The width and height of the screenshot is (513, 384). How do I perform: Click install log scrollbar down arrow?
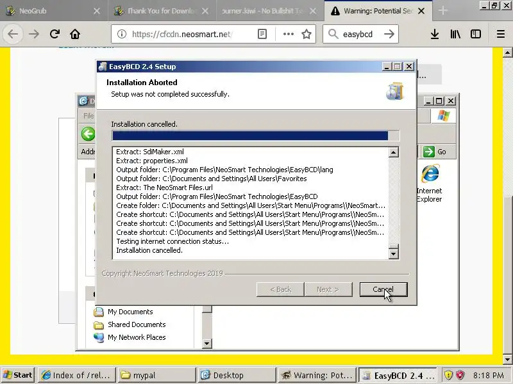(394, 253)
